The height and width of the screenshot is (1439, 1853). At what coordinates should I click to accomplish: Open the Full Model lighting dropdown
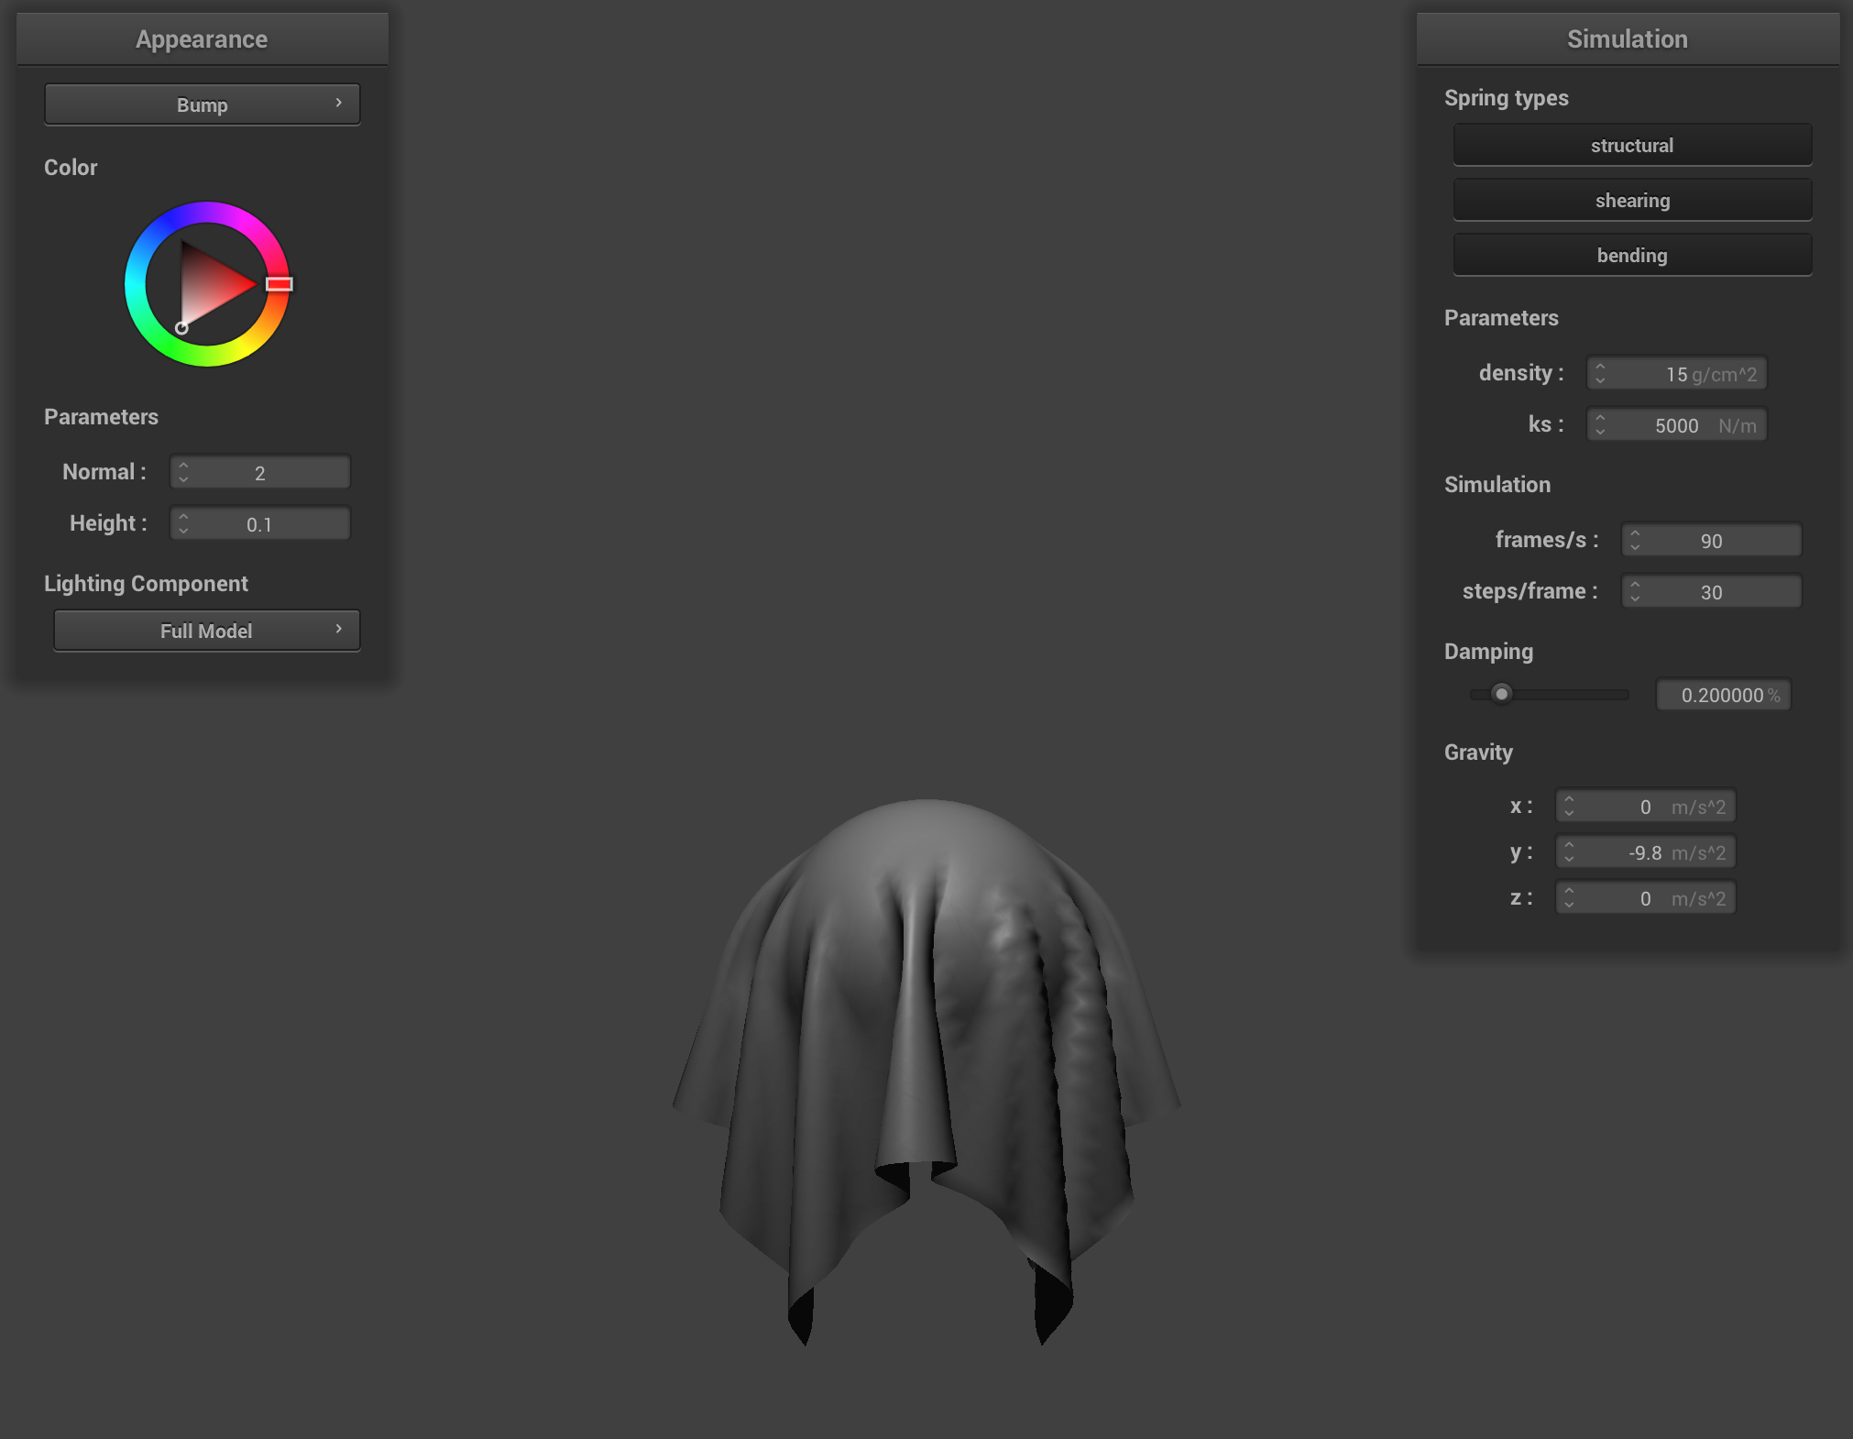[x=206, y=631]
